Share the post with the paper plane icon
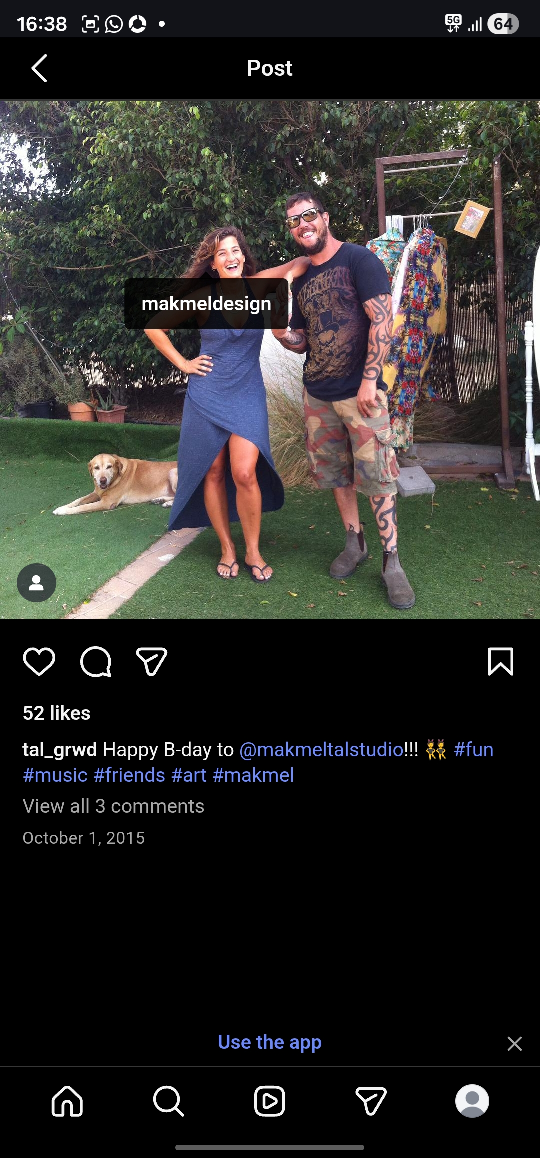Image resolution: width=540 pixels, height=1158 pixels. pos(152,661)
